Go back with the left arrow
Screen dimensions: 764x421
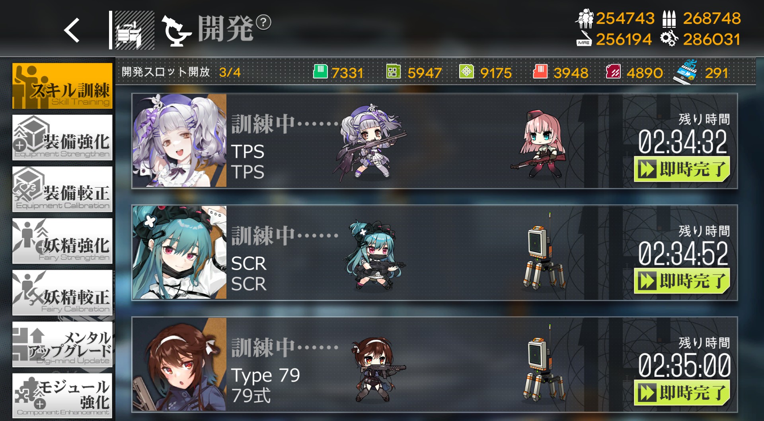72,30
